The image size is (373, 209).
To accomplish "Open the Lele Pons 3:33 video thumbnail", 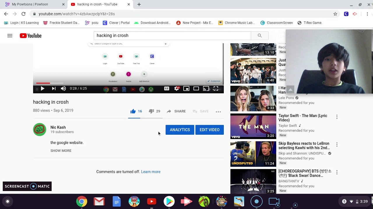I will coord(253,98).
